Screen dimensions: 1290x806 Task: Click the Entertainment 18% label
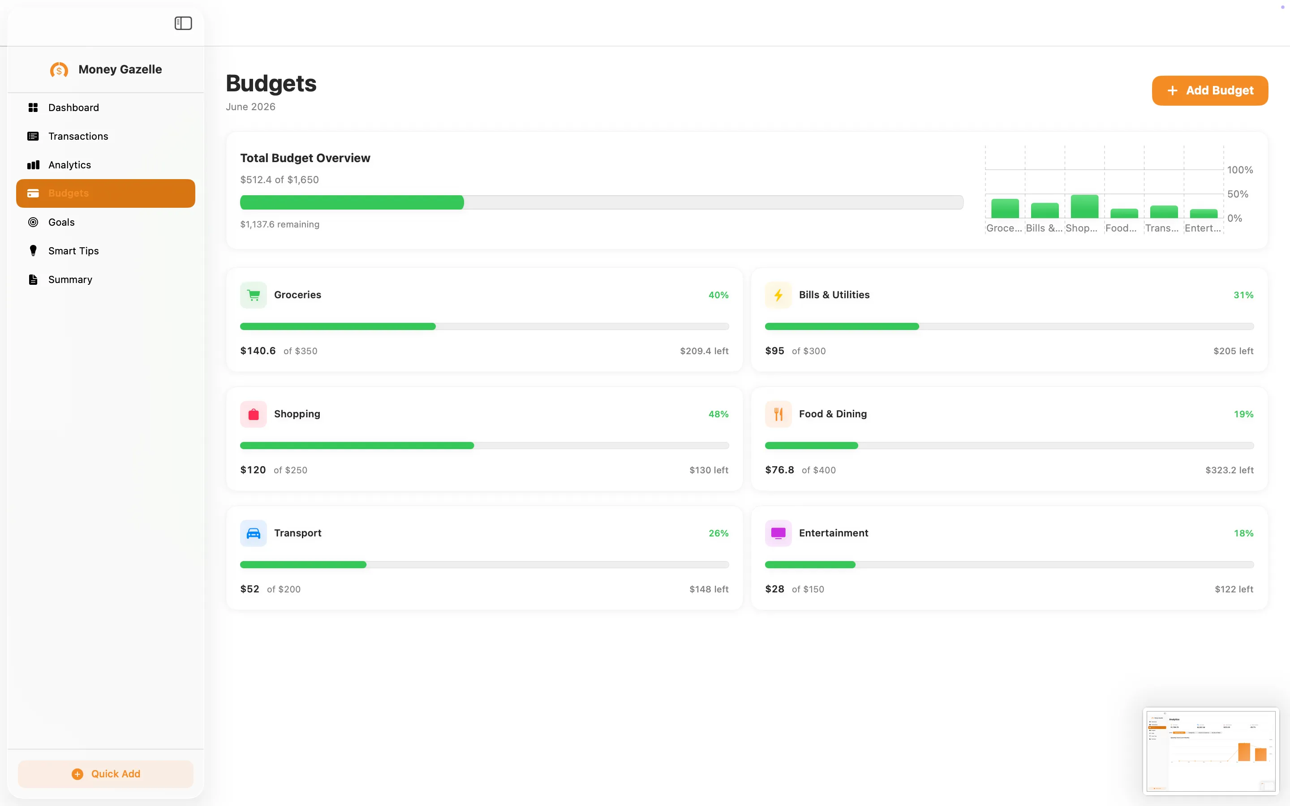point(1243,534)
